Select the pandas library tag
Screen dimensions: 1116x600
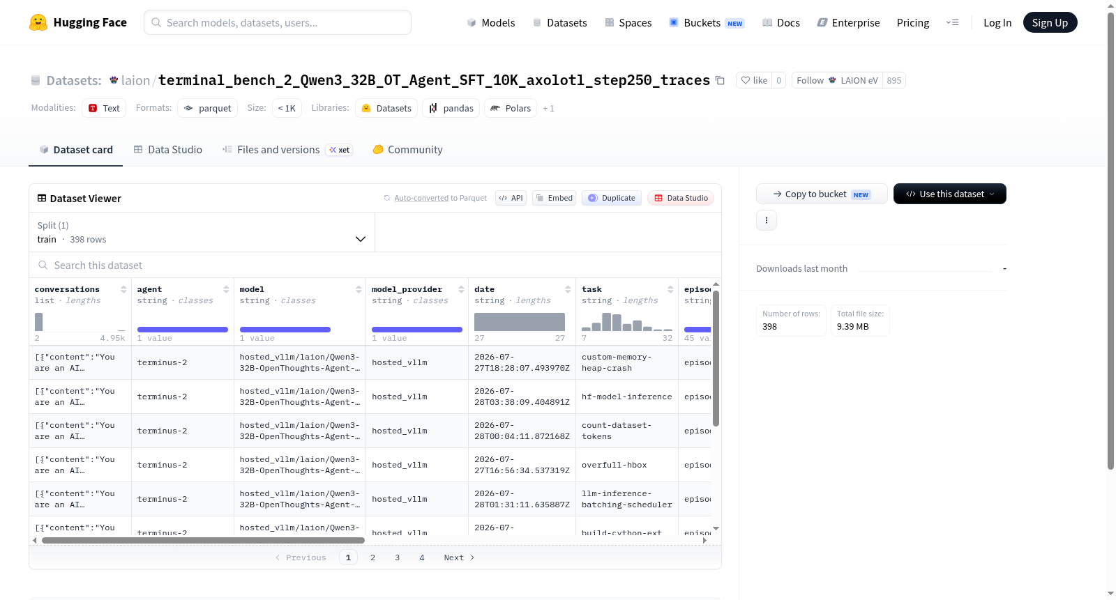pyautogui.click(x=451, y=108)
